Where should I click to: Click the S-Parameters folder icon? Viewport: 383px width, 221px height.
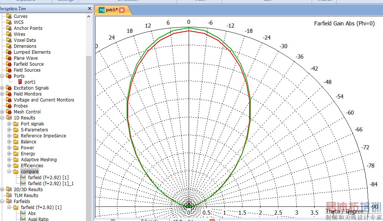16,130
